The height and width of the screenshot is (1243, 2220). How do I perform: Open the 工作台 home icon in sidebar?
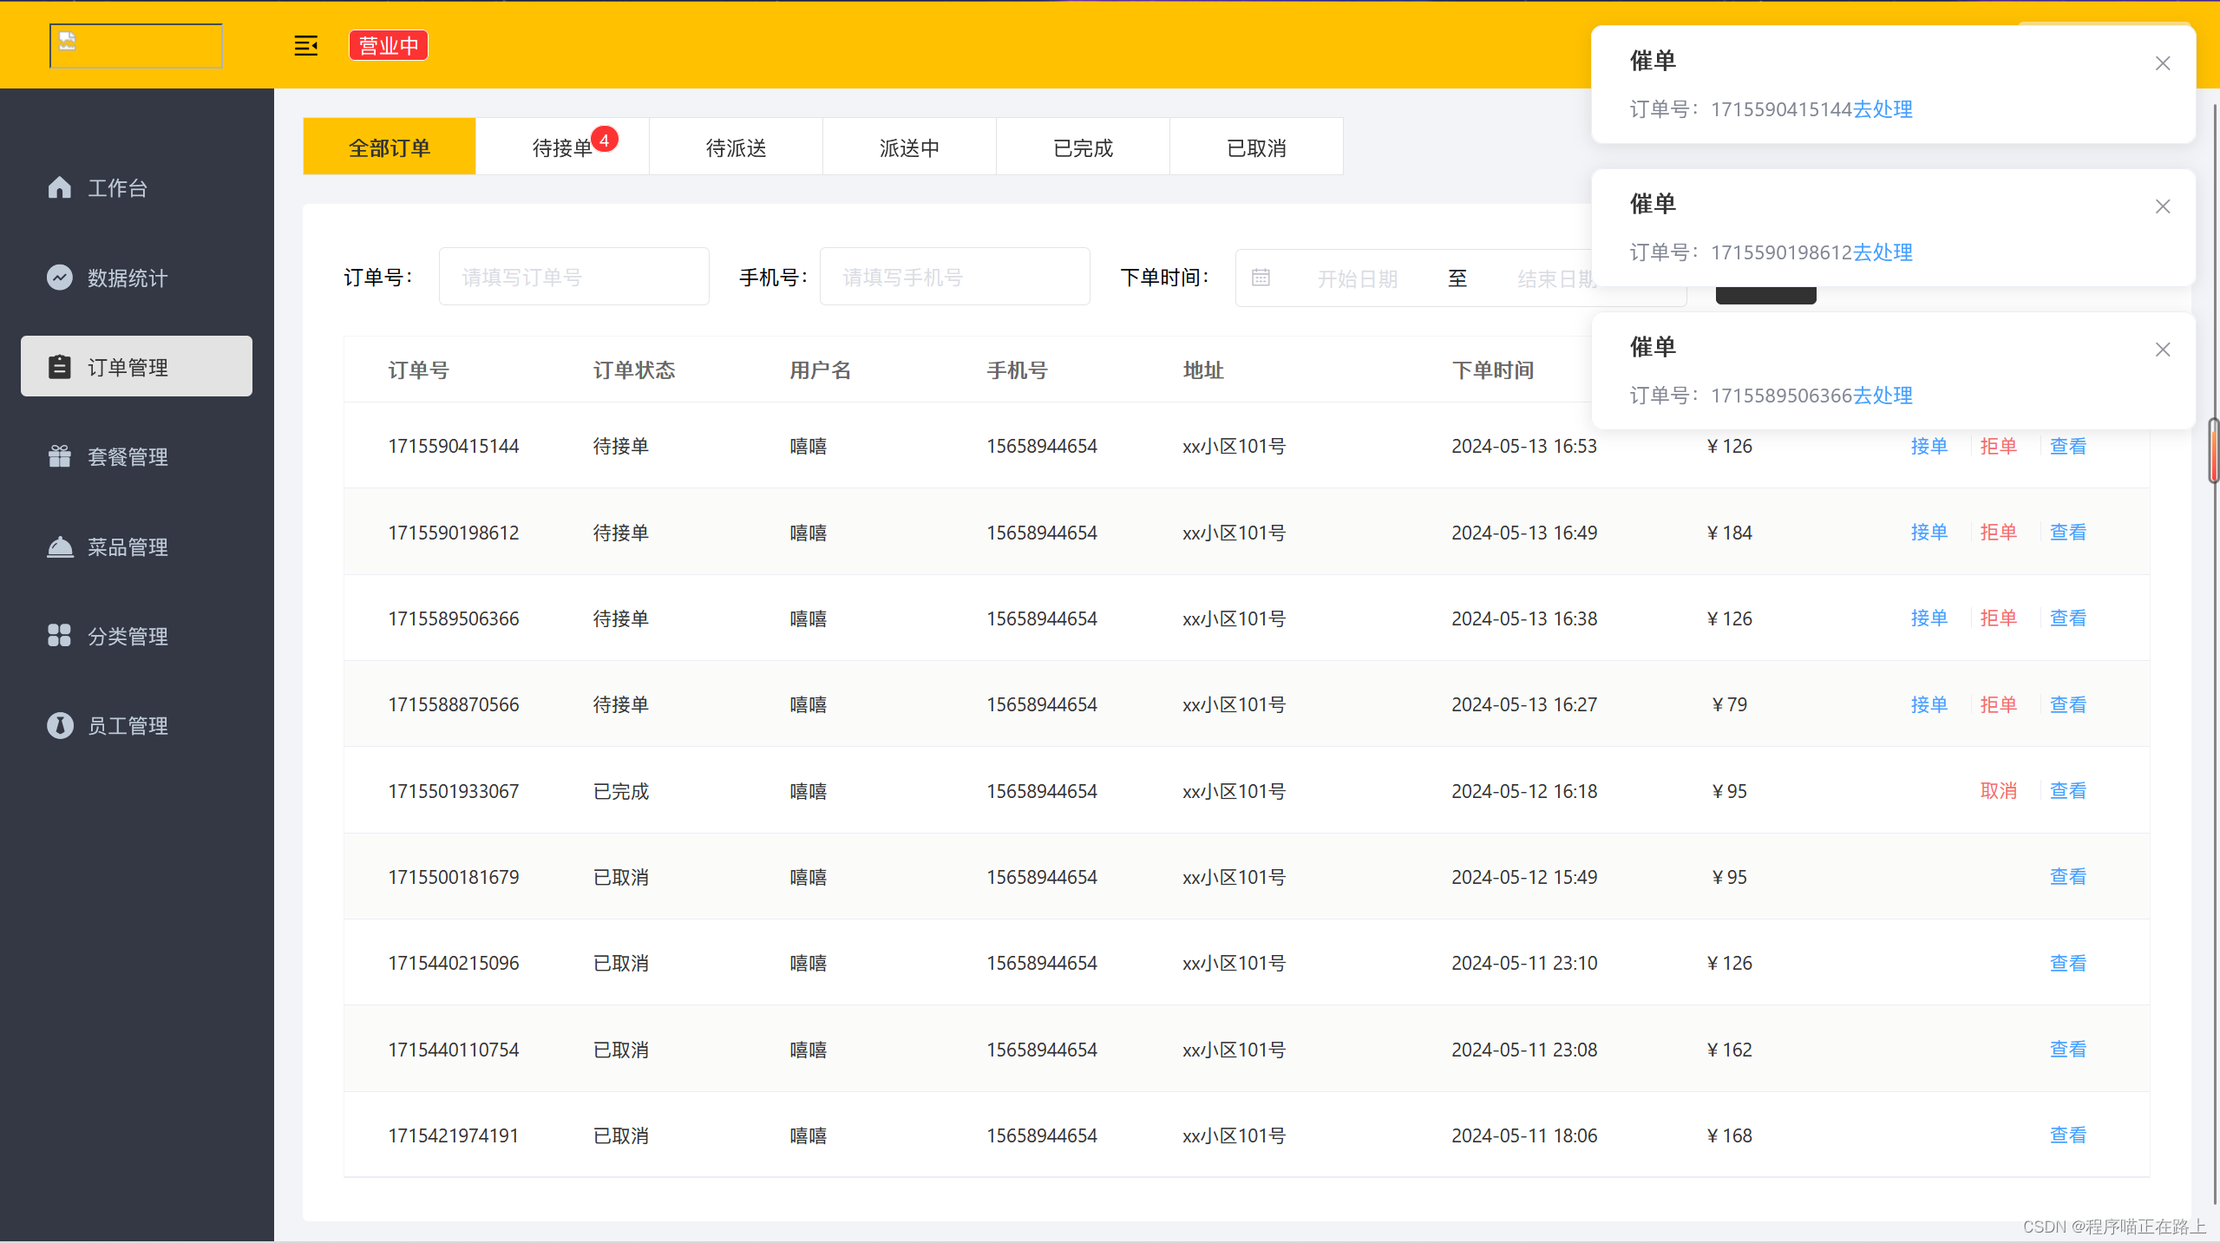click(59, 187)
